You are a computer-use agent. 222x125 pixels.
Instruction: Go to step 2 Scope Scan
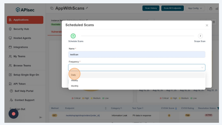click(200, 36)
